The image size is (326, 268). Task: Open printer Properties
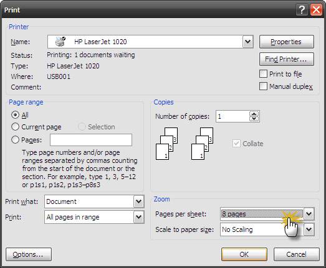coord(287,42)
